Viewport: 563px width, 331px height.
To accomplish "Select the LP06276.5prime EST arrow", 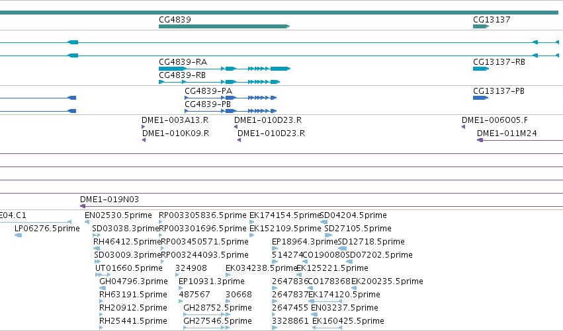I will click(18, 235).
